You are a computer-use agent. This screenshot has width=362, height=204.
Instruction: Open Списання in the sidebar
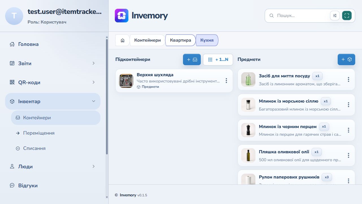[56, 148]
